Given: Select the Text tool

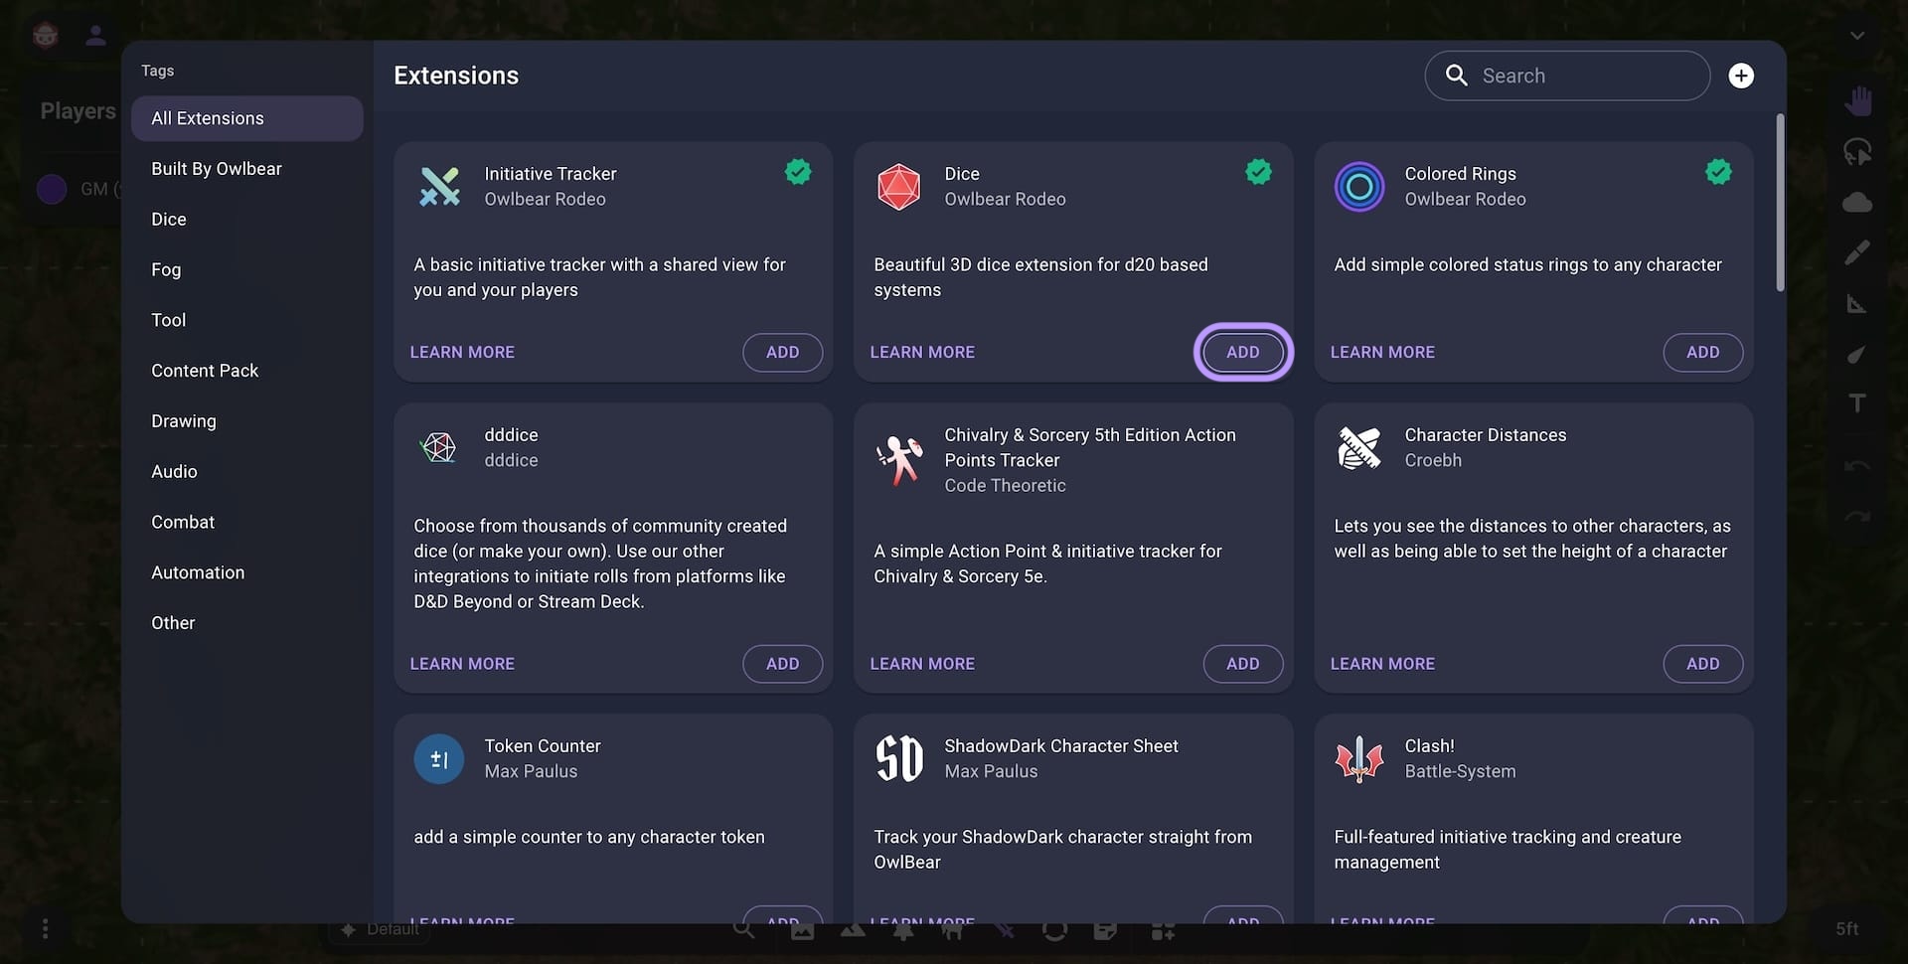Looking at the screenshot, I should (x=1857, y=402).
